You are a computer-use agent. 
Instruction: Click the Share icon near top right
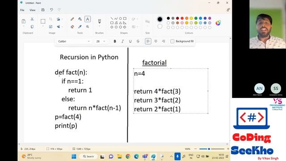pyautogui.click(x=228, y=10)
